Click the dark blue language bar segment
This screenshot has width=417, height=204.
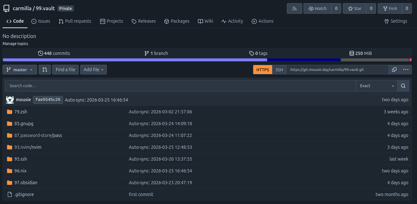(x=304, y=60)
